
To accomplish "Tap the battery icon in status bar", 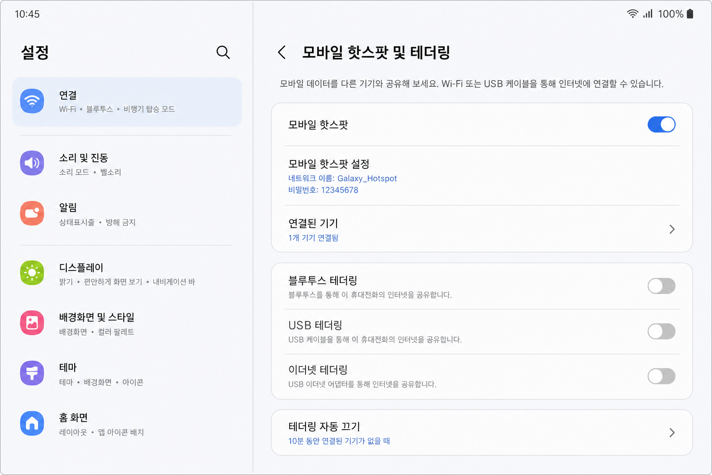I will click(x=690, y=14).
